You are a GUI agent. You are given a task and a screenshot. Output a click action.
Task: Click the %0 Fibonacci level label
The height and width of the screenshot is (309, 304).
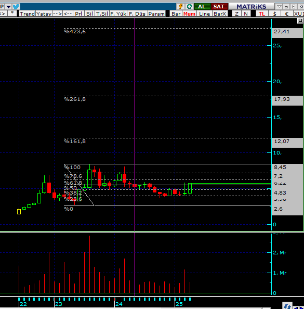click(69, 209)
